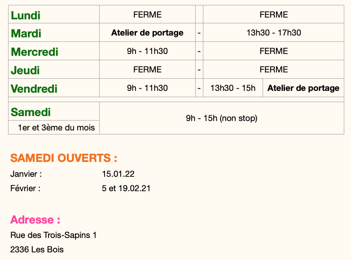Click Lundi afternoon FERME cell
The height and width of the screenshot is (260, 351).
coord(273,14)
